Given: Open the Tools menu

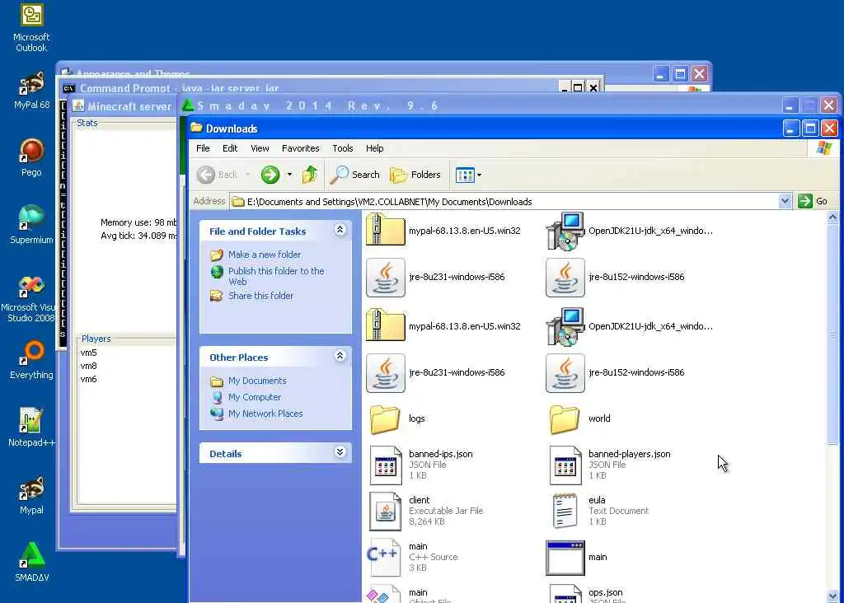Looking at the screenshot, I should (x=342, y=148).
